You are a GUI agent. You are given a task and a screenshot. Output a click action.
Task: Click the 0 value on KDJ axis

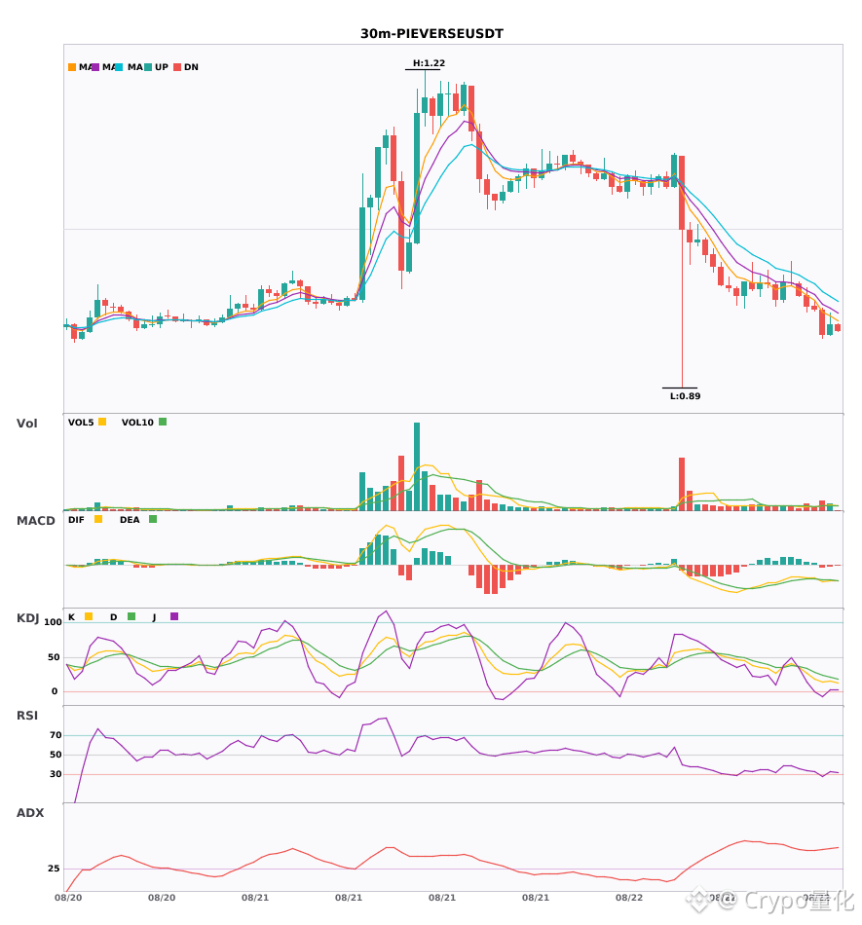pos(55,691)
